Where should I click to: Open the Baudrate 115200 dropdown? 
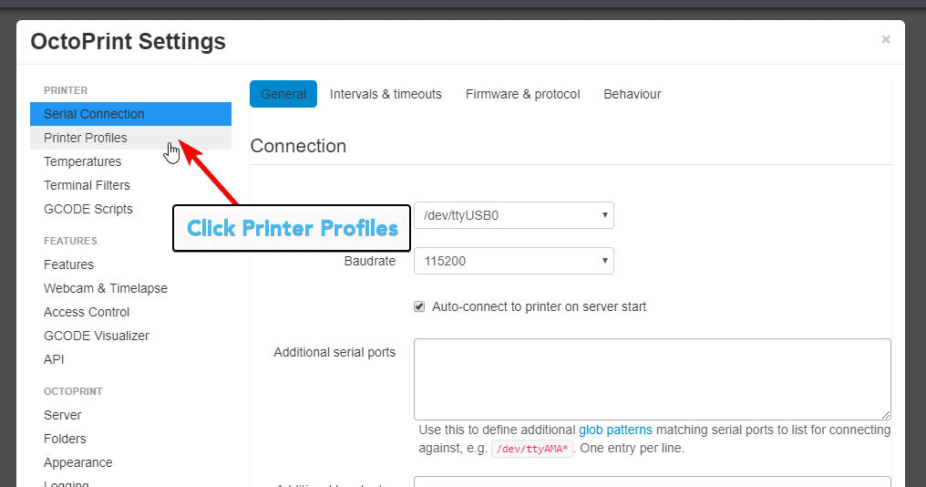pos(514,261)
